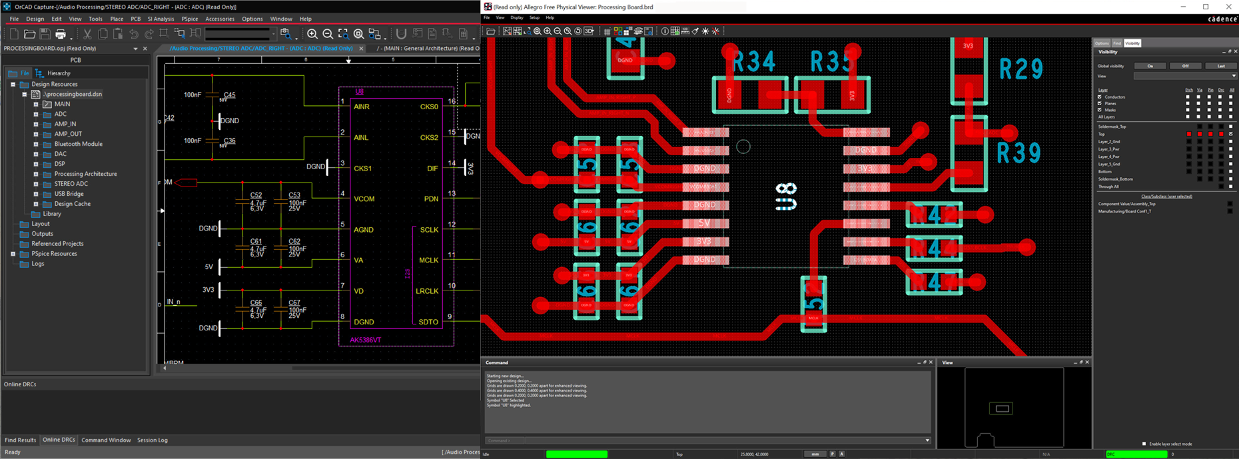This screenshot has height=459, width=1239.
Task: Open the PROCESSINGBOARD.opj panel dropdown arrow
Action: click(x=135, y=49)
